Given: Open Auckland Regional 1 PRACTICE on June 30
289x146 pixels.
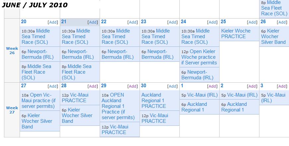Looking at the screenshot, I should (154, 101).
